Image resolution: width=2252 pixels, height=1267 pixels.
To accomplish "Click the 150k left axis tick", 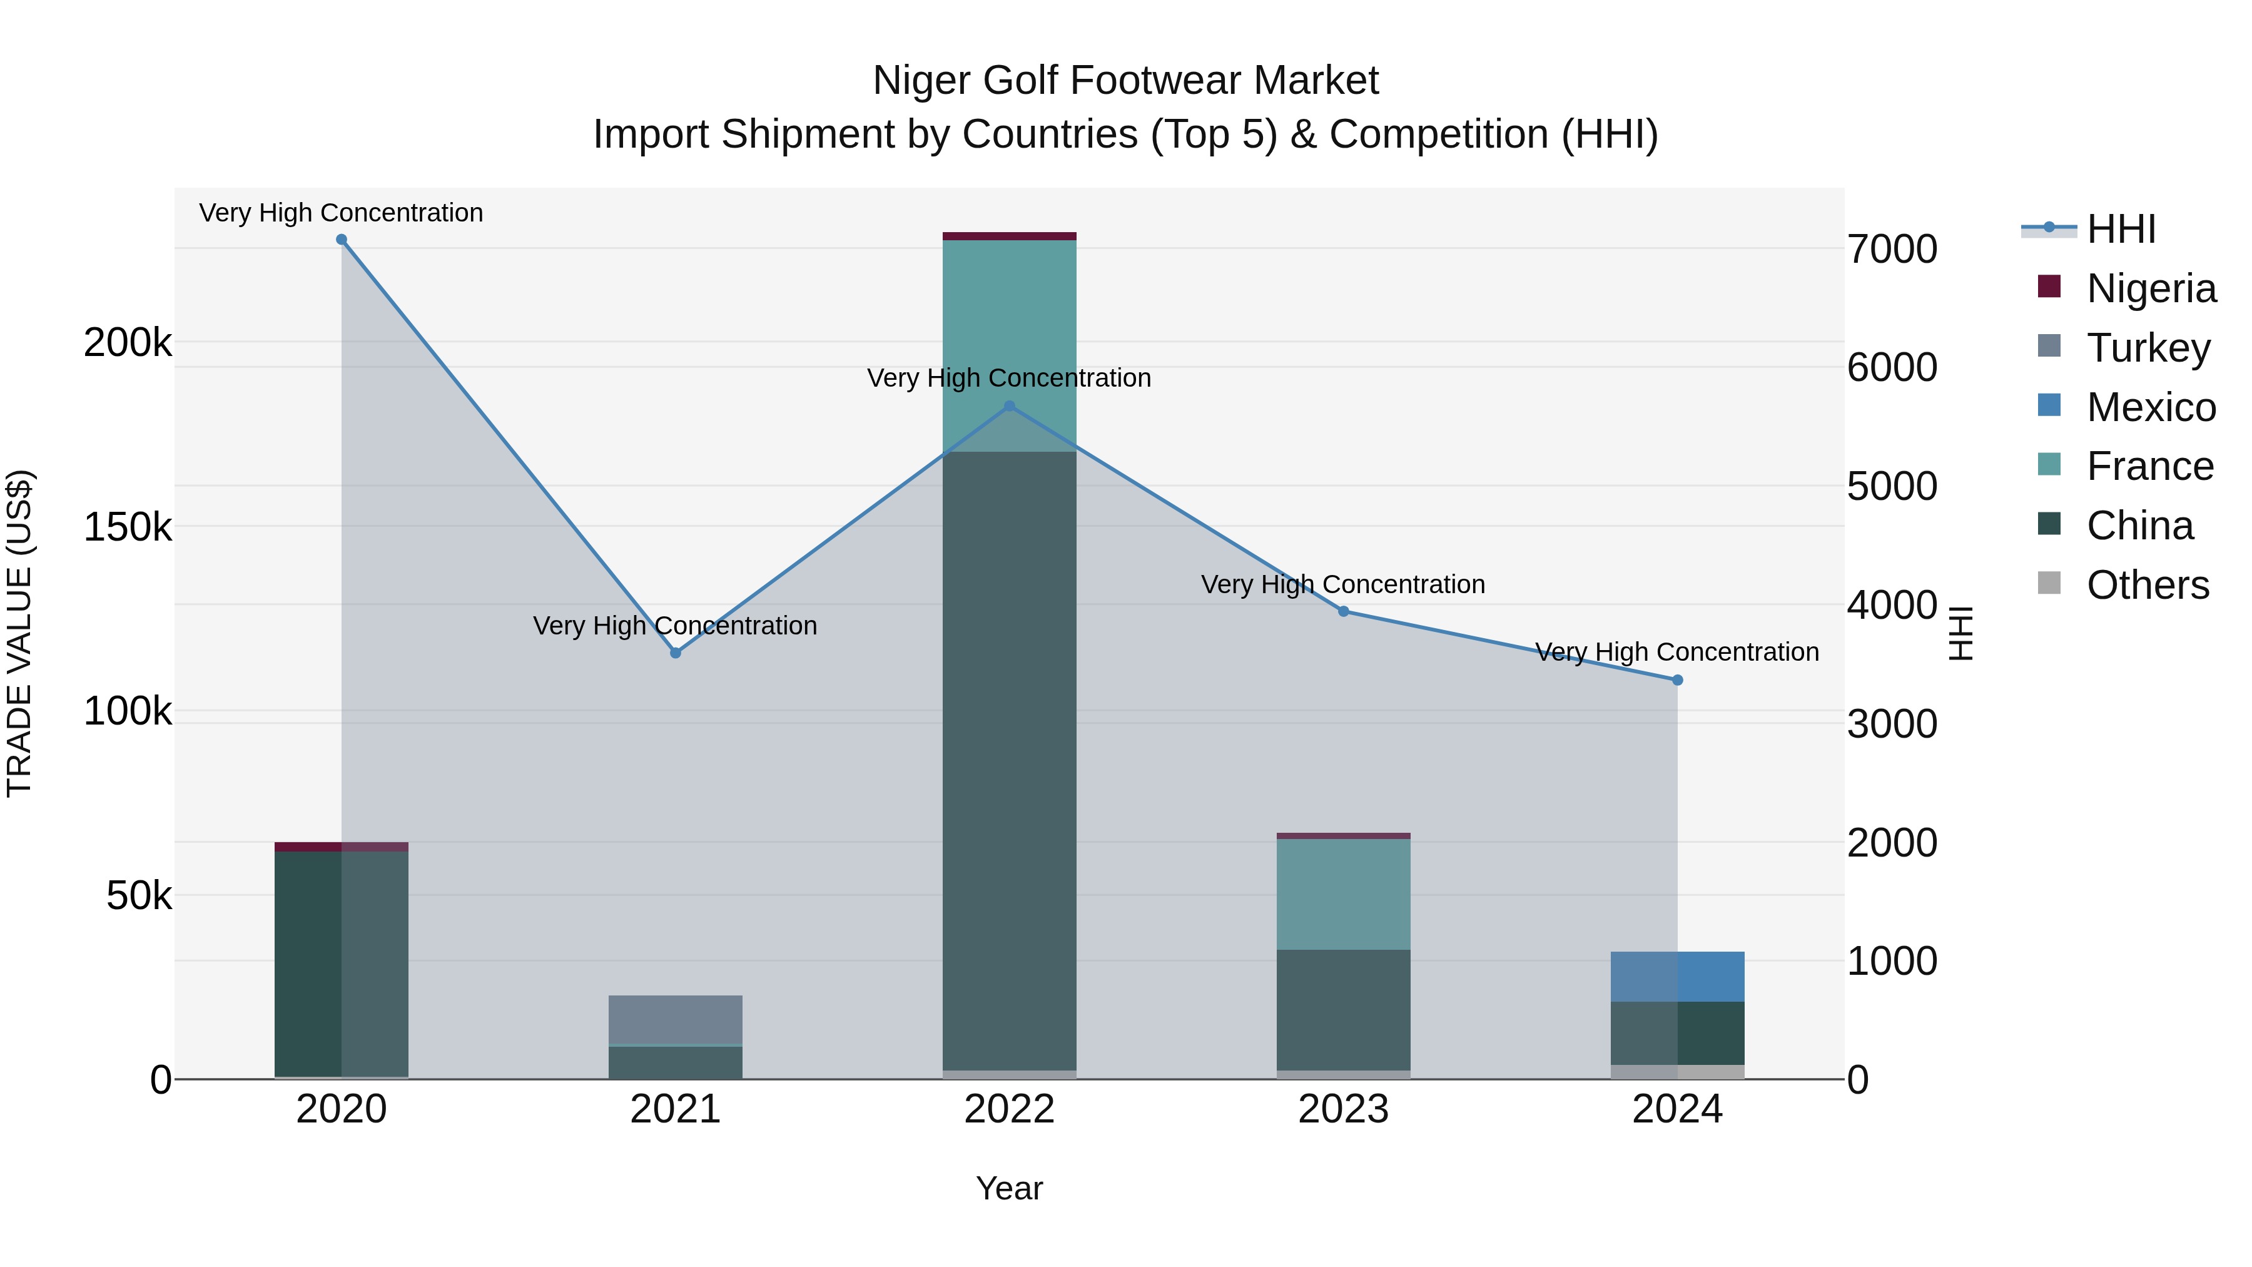I will click(128, 527).
